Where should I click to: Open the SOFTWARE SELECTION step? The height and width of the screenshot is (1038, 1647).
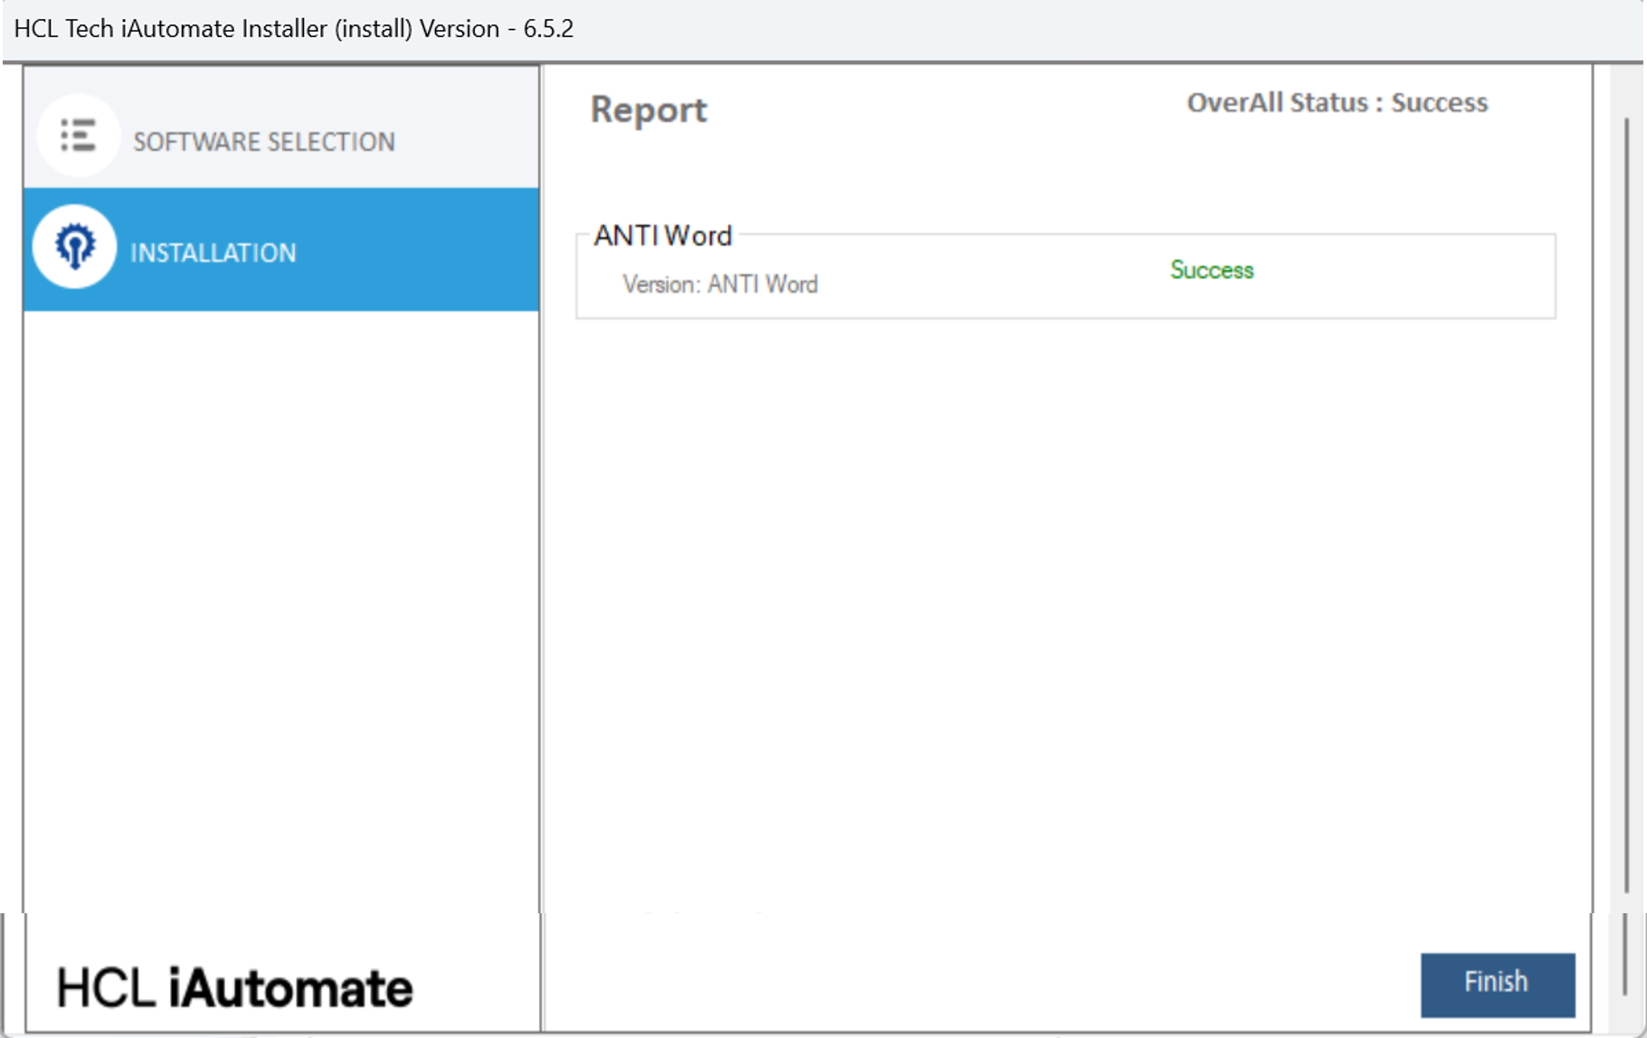(281, 128)
